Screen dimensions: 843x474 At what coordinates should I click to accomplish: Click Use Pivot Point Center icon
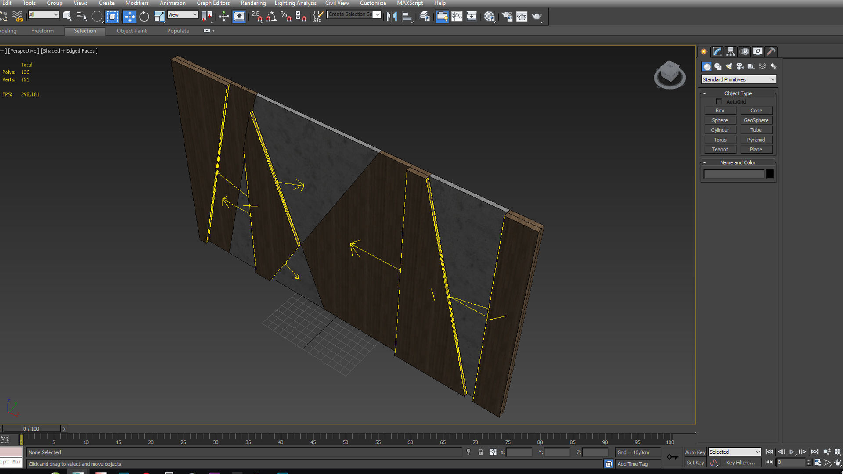[206, 17]
